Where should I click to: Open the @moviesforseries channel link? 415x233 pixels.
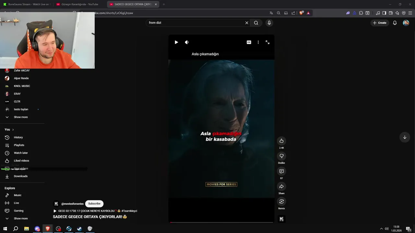(72, 204)
